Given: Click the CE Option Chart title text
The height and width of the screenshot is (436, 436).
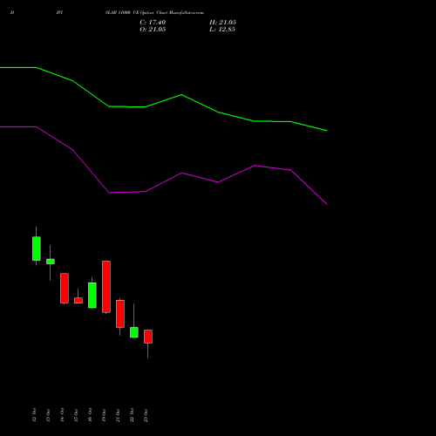Looking at the screenshot, I should [x=154, y=13].
